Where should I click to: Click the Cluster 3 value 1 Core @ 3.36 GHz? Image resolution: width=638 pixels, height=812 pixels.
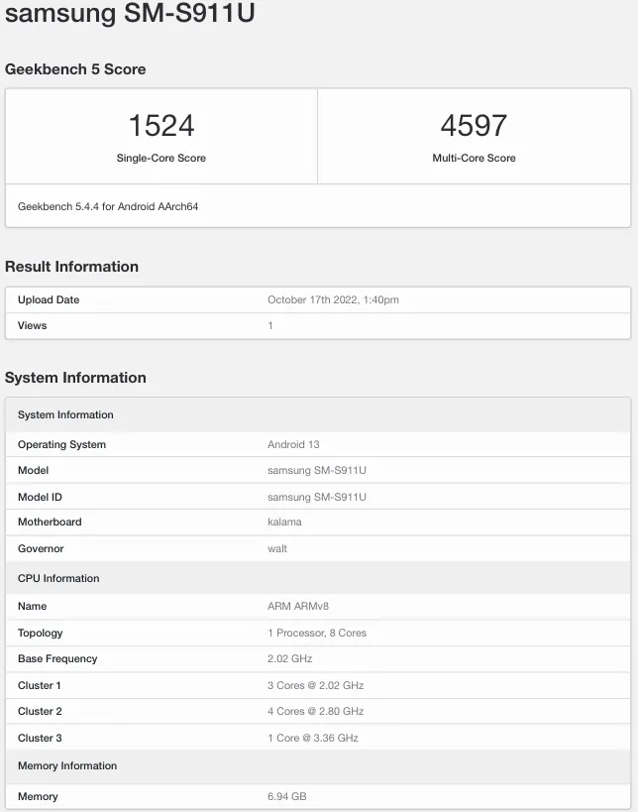pyautogui.click(x=312, y=738)
